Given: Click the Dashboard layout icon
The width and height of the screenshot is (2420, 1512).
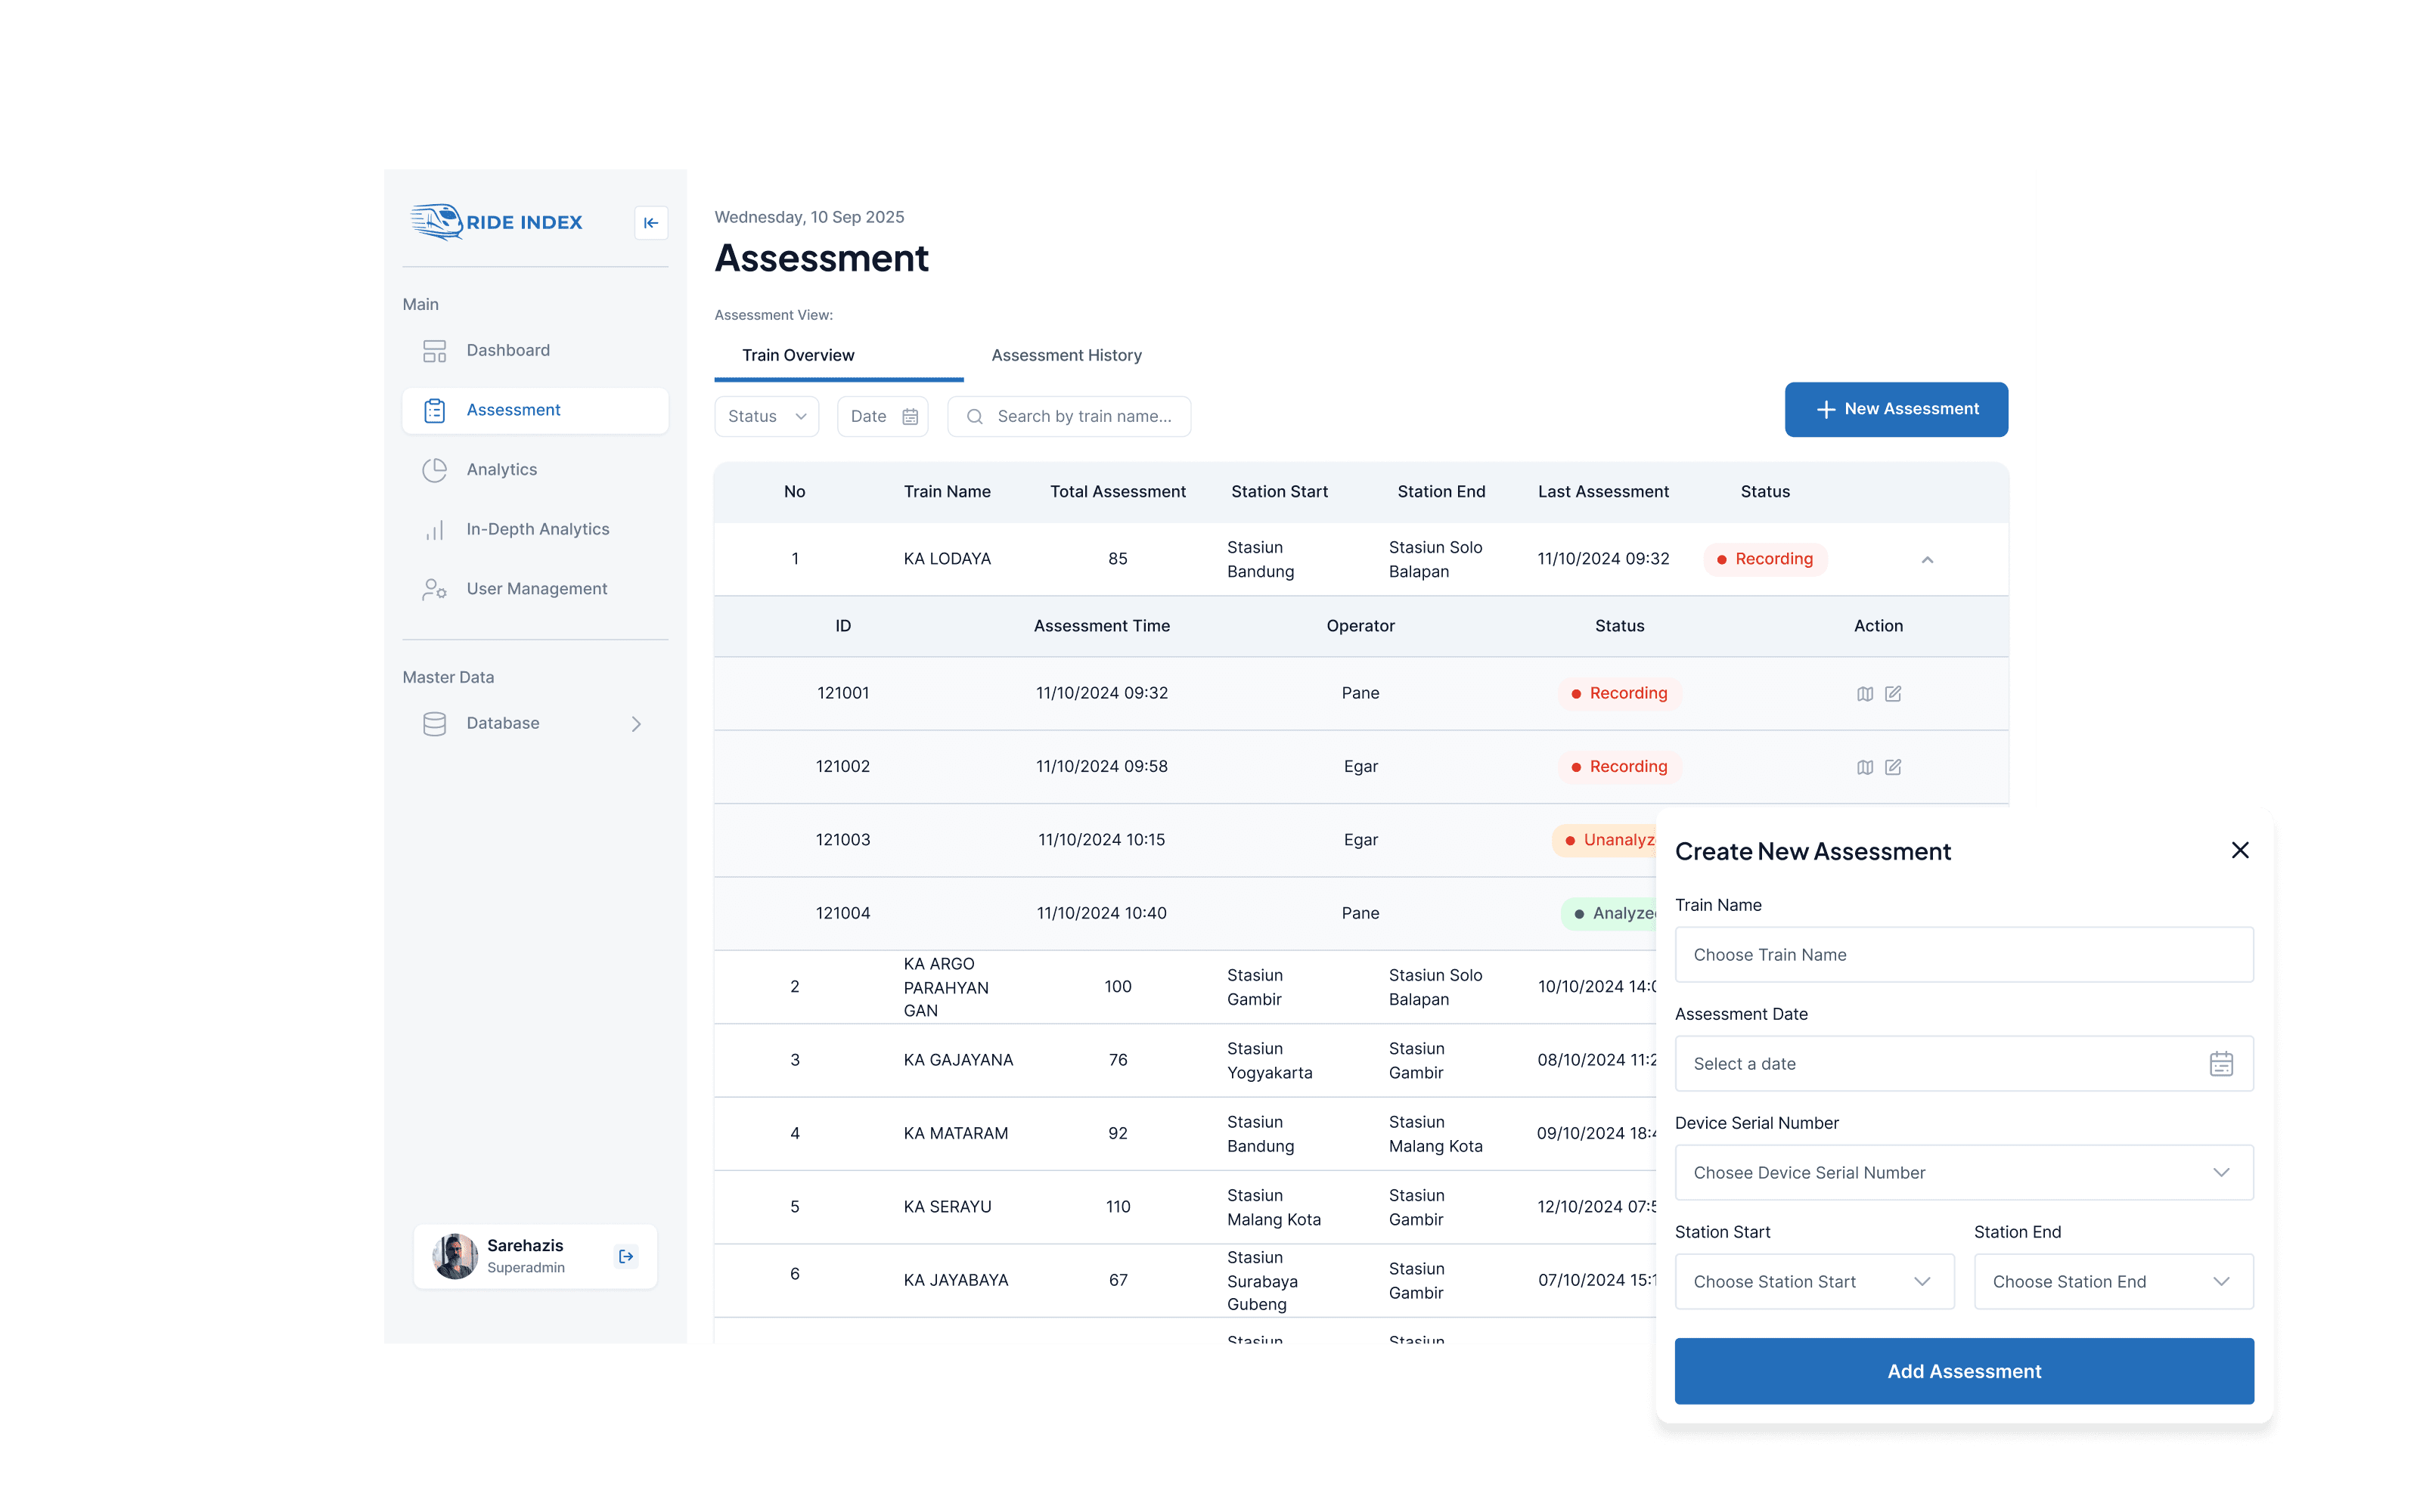Looking at the screenshot, I should coord(434,351).
